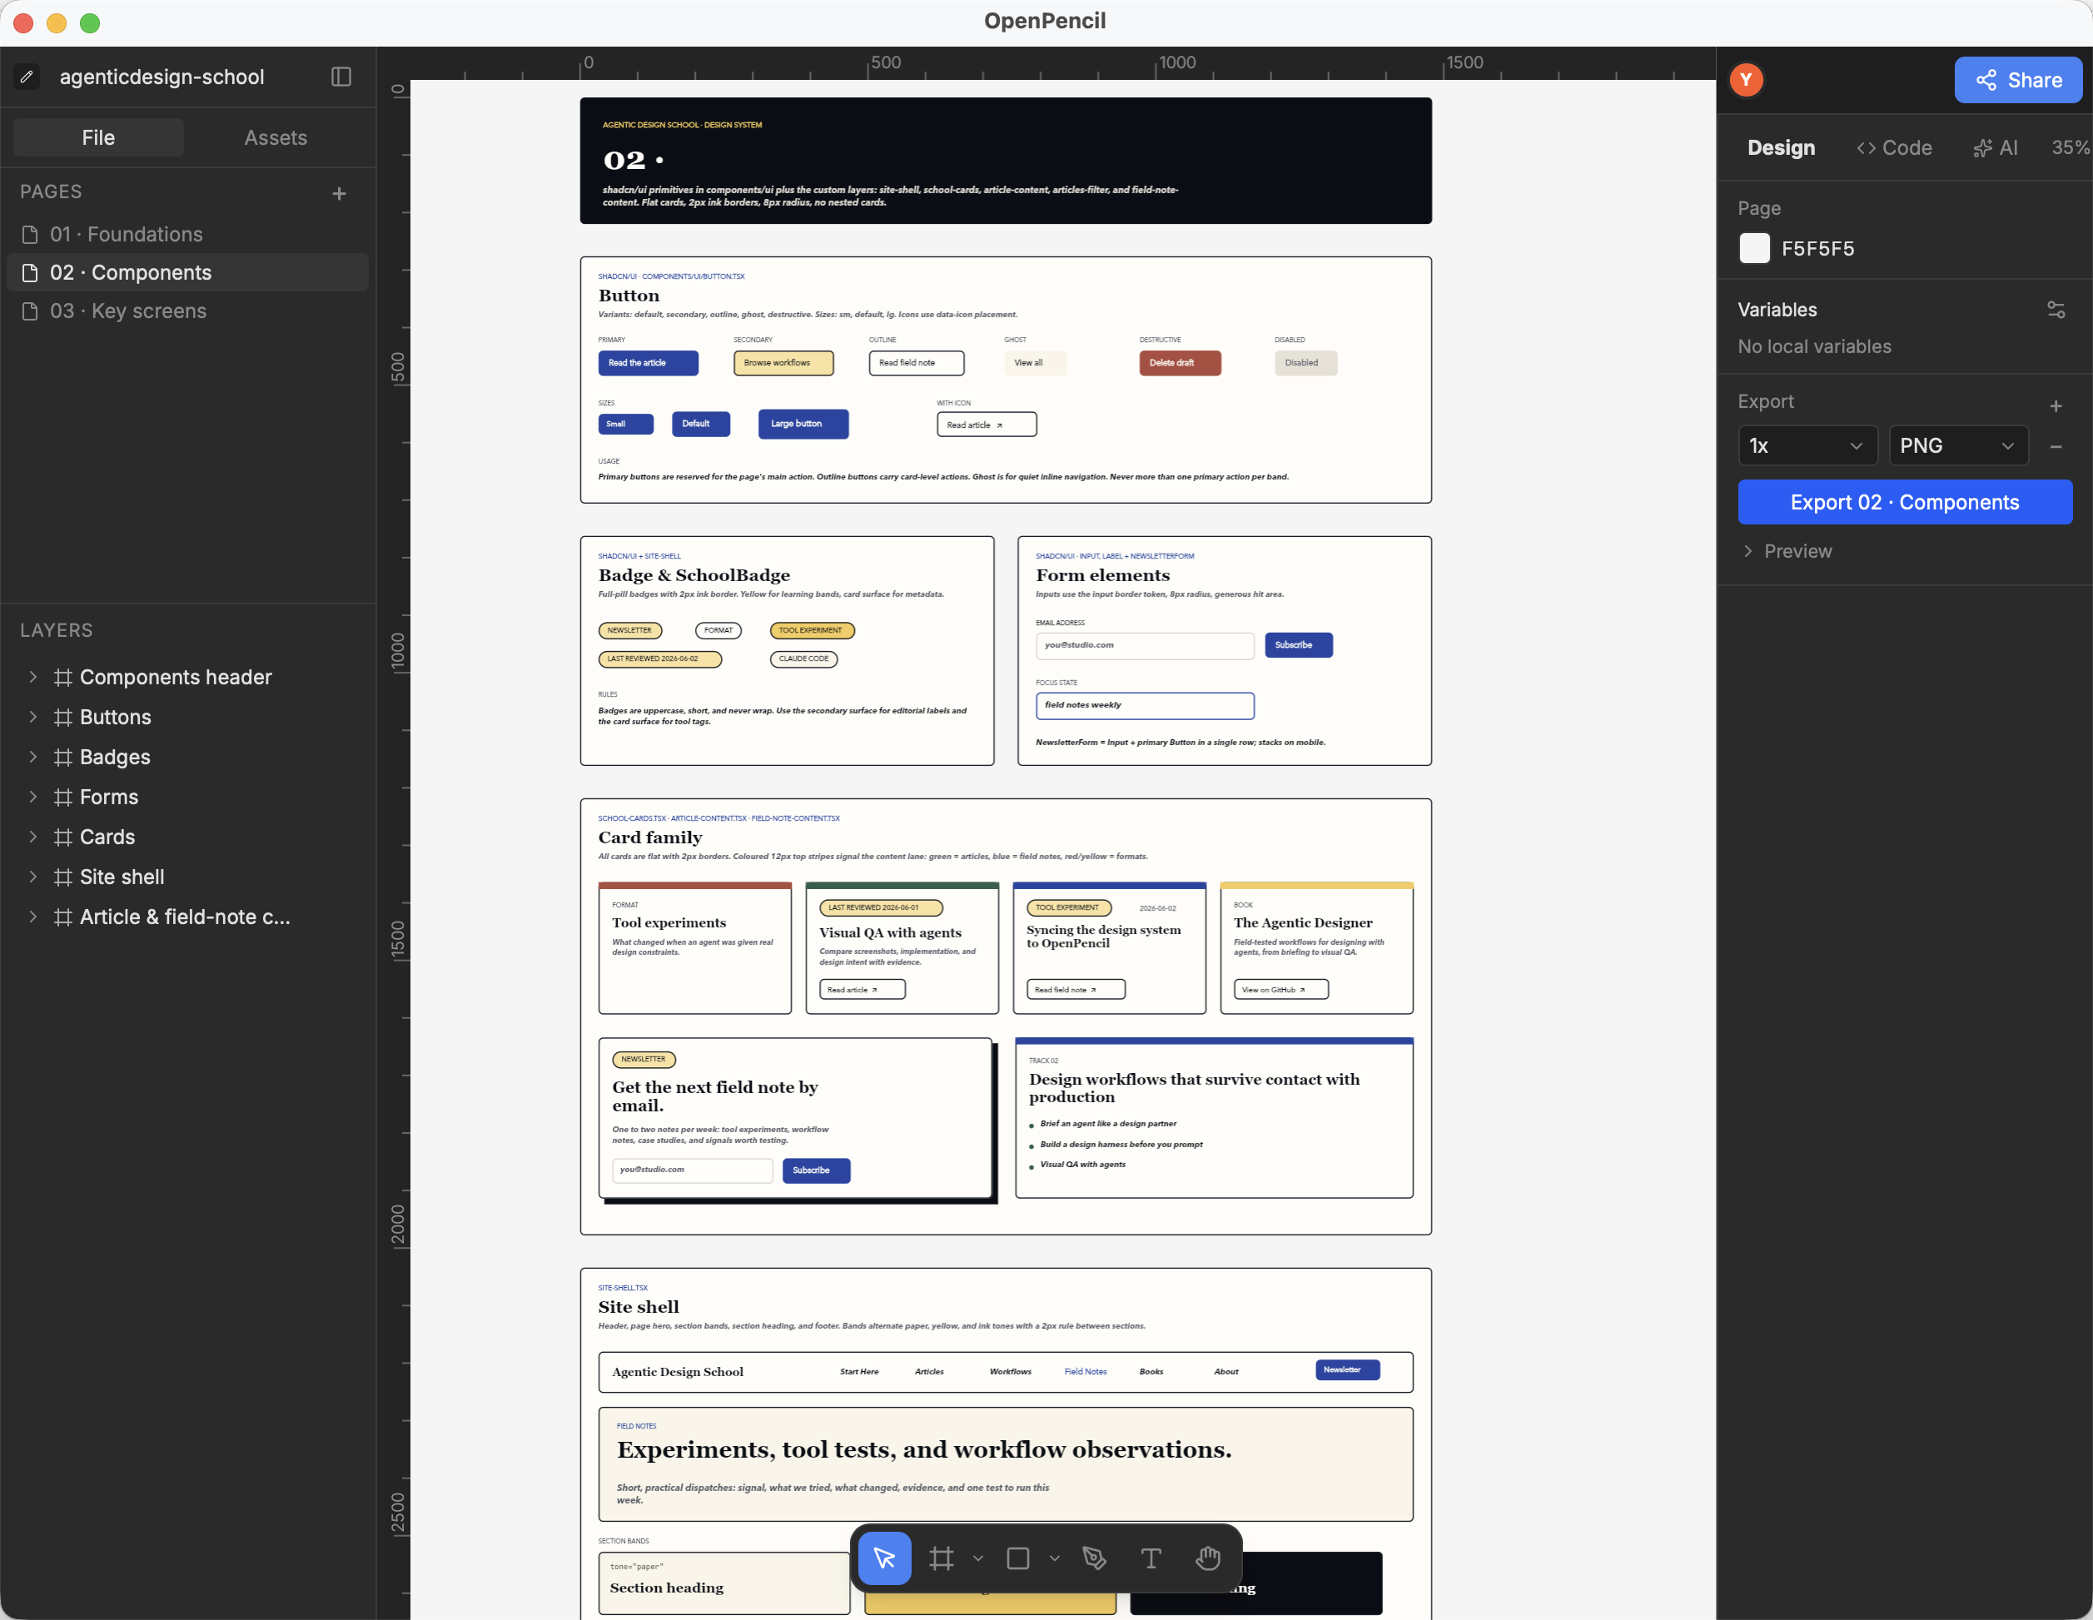Viewport: 2093px width, 1620px height.
Task: Click the you@studio.com email input in Form elements
Action: (x=1146, y=646)
